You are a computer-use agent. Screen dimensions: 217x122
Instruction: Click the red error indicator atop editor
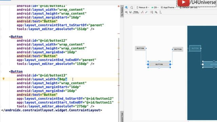(119, 6)
